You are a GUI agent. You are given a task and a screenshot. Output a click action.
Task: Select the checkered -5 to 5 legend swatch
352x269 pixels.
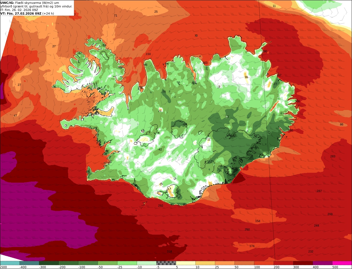click(x=166, y=263)
